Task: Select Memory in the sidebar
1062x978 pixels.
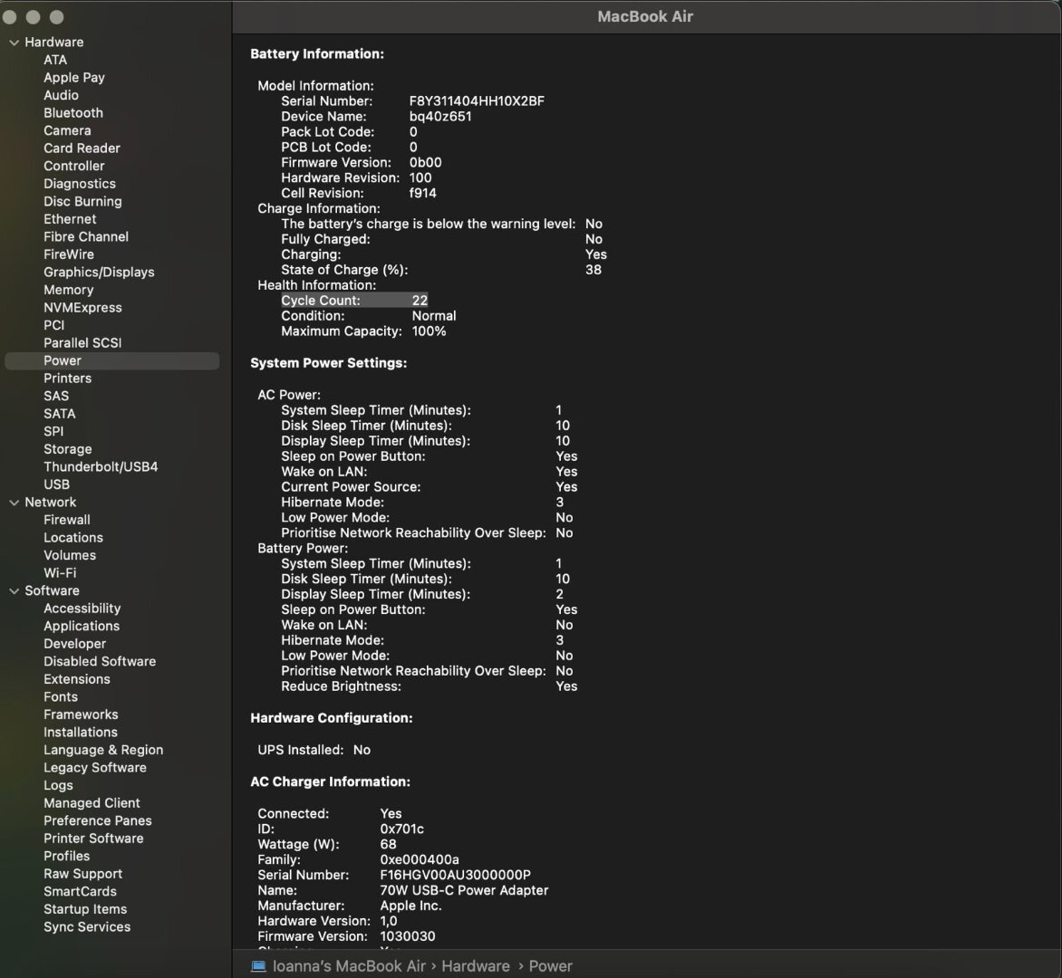Action: [x=68, y=290]
